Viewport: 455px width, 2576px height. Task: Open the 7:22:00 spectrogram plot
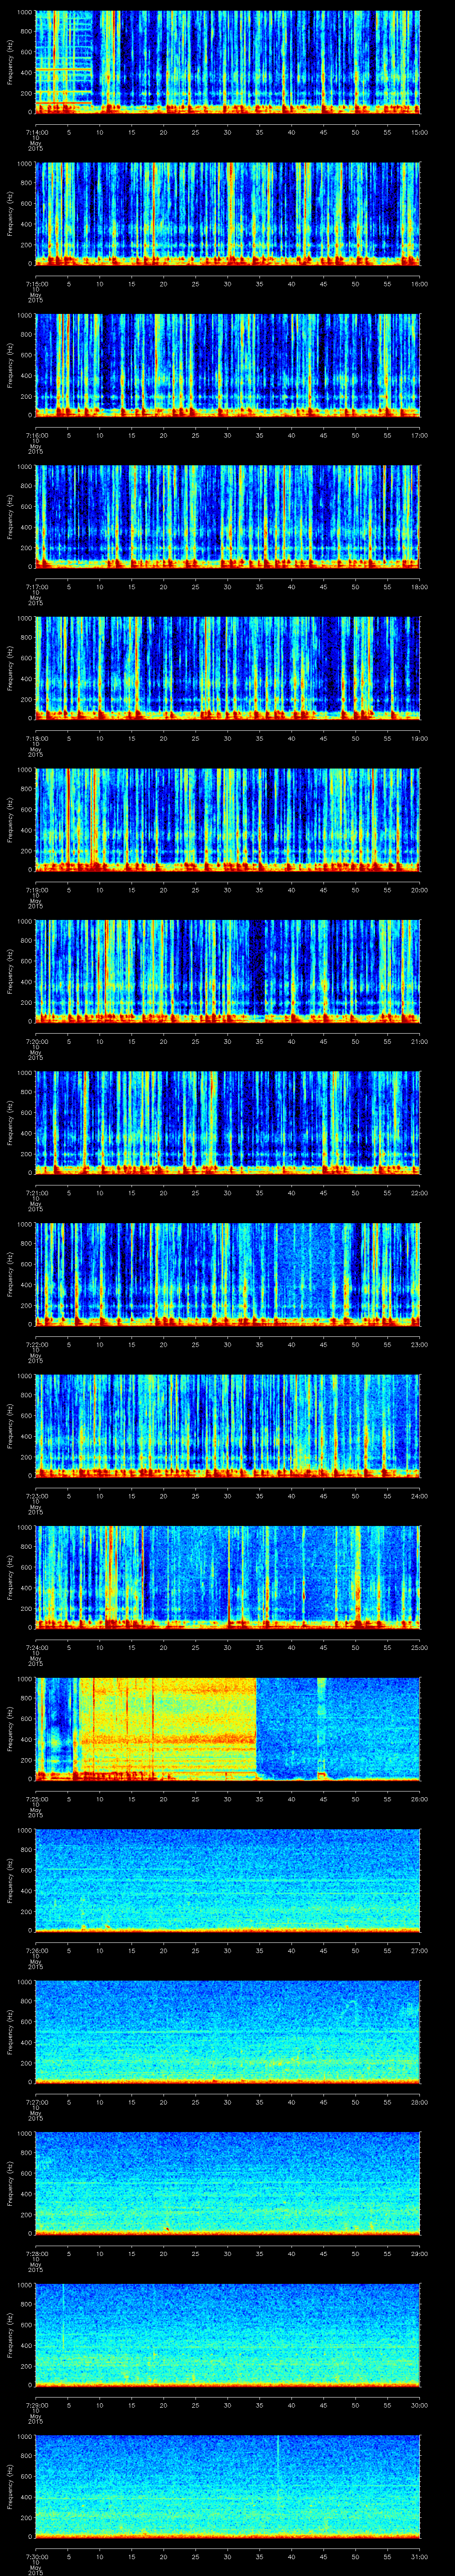pos(227,1274)
